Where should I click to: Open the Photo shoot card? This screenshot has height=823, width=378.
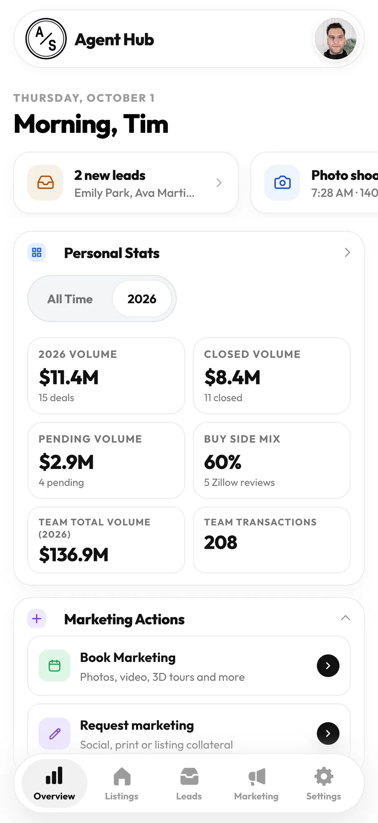click(x=314, y=183)
